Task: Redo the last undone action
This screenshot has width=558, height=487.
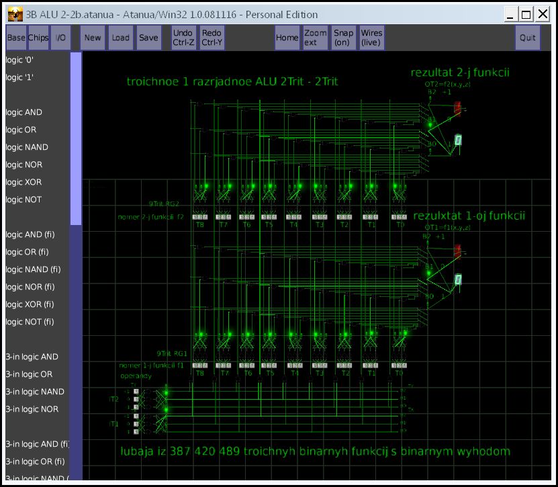Action: click(212, 38)
